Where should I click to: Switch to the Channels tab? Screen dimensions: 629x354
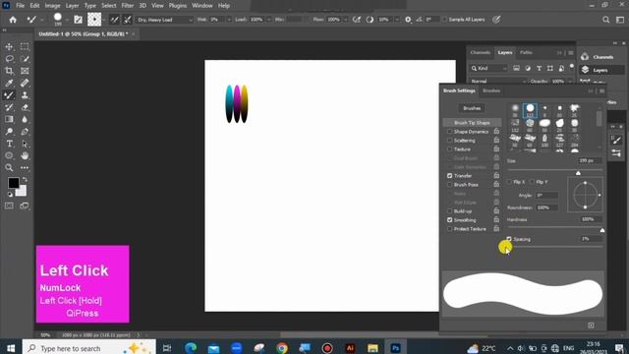(x=481, y=52)
